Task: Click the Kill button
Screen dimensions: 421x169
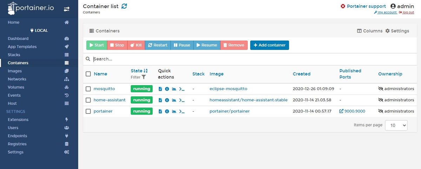Action: (x=136, y=45)
